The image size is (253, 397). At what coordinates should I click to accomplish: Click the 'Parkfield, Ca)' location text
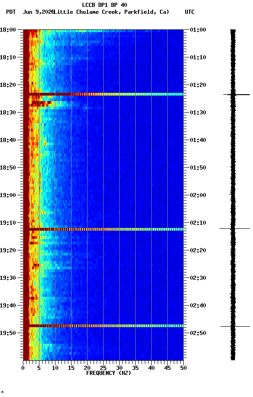coord(147,12)
